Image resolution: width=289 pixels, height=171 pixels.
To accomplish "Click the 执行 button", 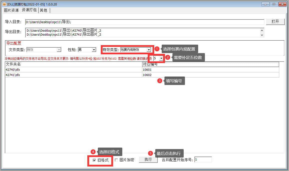I will coord(148,160).
